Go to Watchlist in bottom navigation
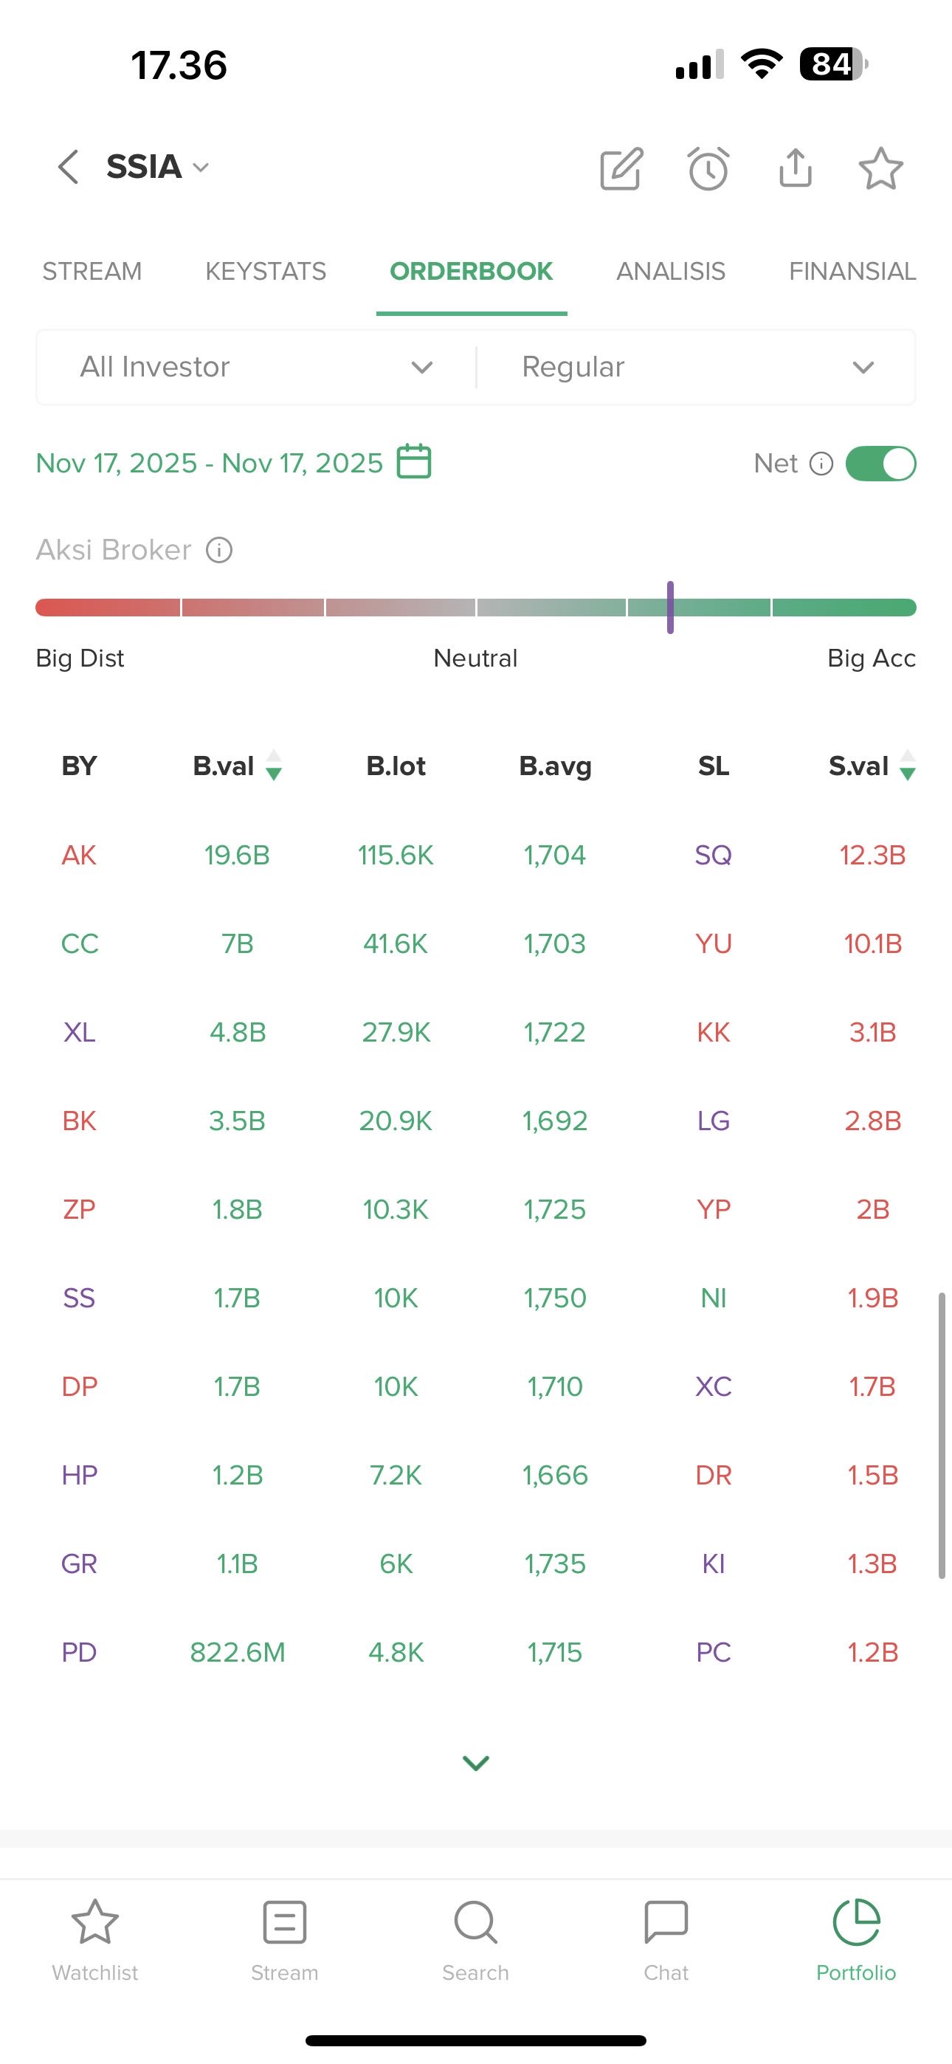Image resolution: width=952 pixels, height=2064 pixels. (x=95, y=1939)
